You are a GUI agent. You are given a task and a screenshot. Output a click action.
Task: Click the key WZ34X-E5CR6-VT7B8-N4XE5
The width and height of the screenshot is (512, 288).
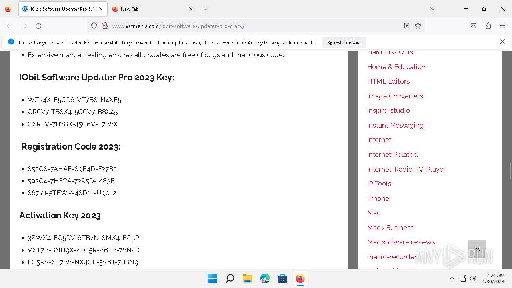[x=74, y=100]
